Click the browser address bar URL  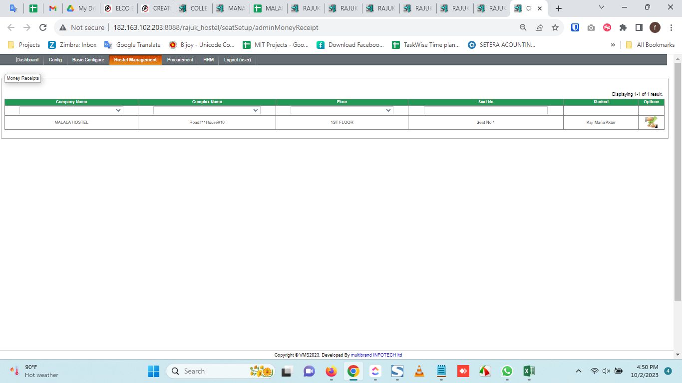(x=216, y=27)
